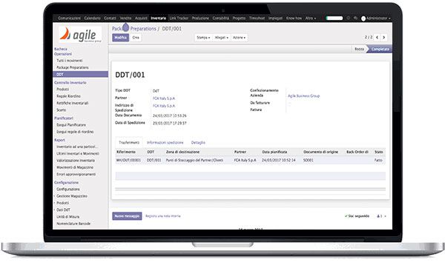Open the Calendario menu

[x=92, y=19]
